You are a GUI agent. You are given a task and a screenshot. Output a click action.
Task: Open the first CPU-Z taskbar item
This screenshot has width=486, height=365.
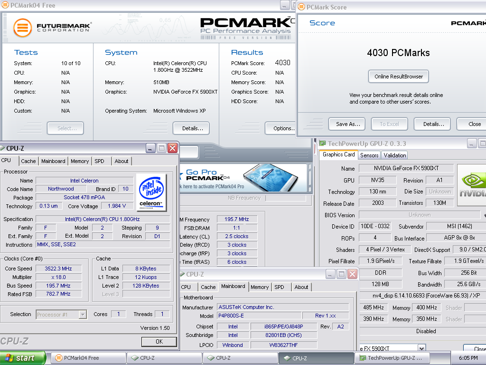[164, 358]
